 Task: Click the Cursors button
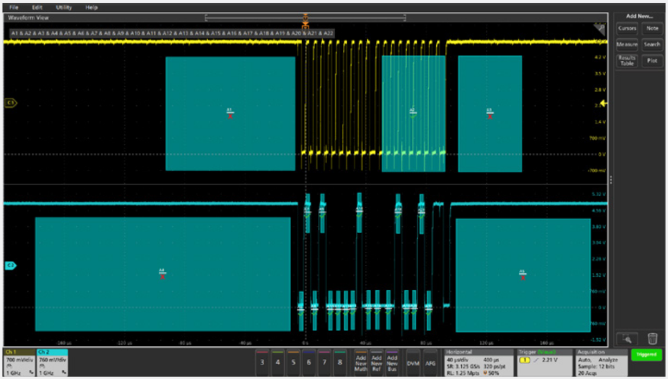tap(627, 28)
